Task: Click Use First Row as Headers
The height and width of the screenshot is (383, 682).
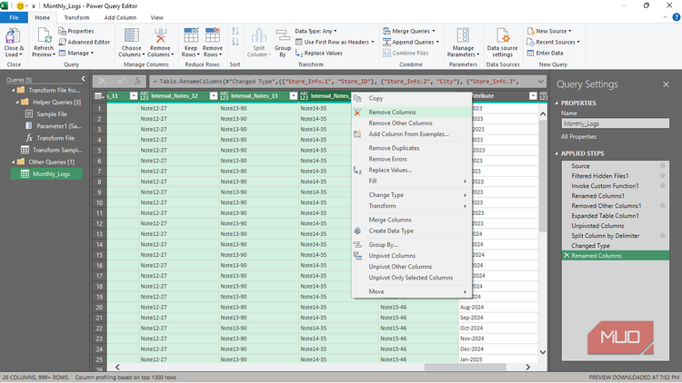Action: [x=335, y=42]
